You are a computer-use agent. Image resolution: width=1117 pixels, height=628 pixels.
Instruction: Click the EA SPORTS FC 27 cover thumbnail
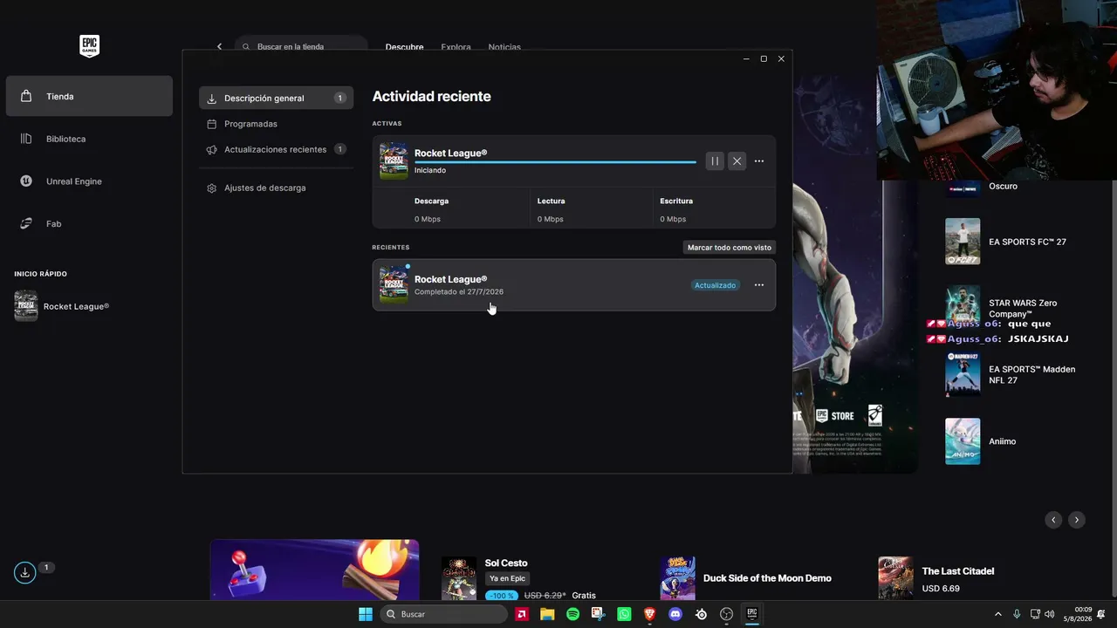(963, 242)
